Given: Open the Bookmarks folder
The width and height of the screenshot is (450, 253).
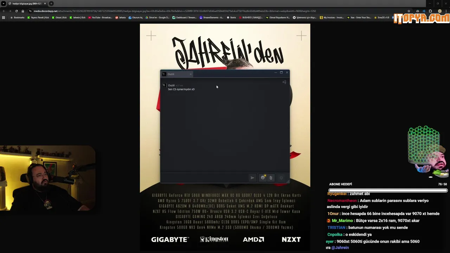Looking at the screenshot, I should 18,17.
